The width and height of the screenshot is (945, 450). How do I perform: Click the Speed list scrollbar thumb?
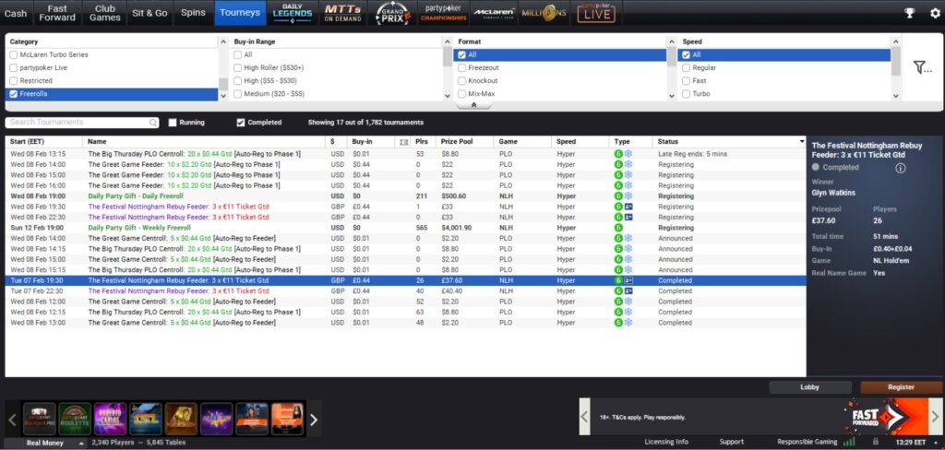895,61
